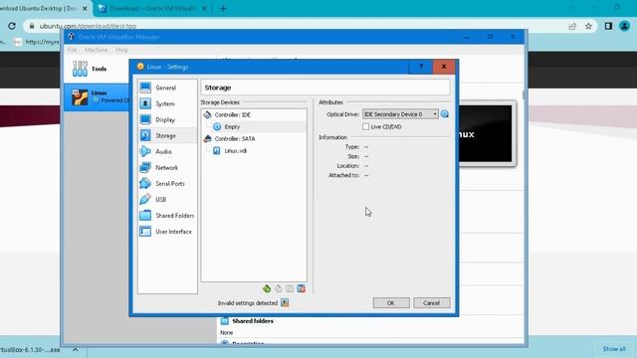
Task: Close the Linux Settings dialog
Action: [444, 67]
